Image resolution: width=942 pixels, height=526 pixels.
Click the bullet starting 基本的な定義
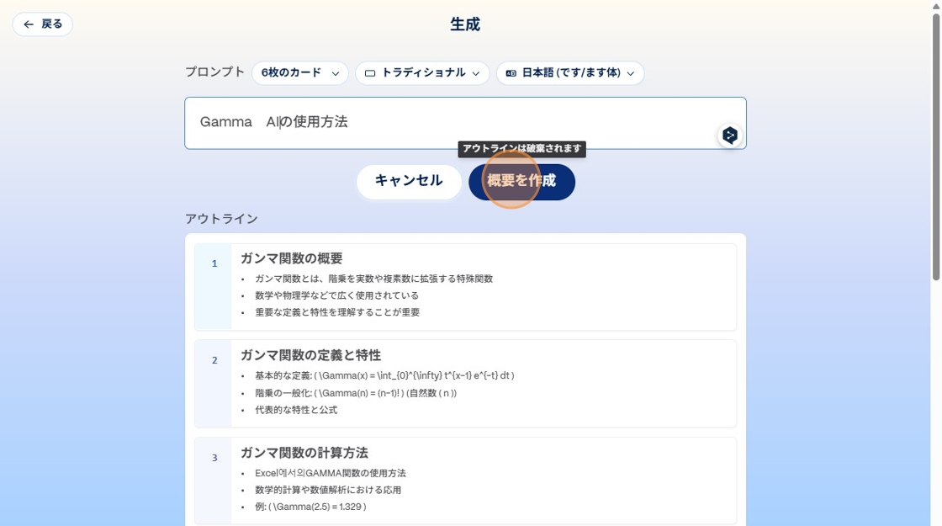tap(384, 375)
